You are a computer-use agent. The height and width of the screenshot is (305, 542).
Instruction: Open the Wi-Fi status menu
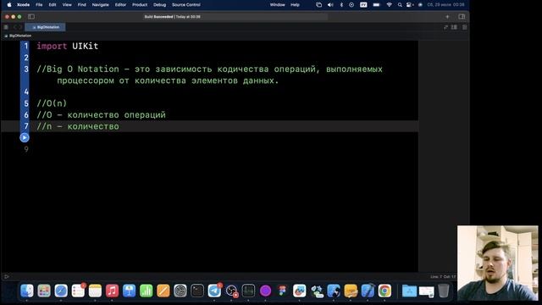(390, 5)
